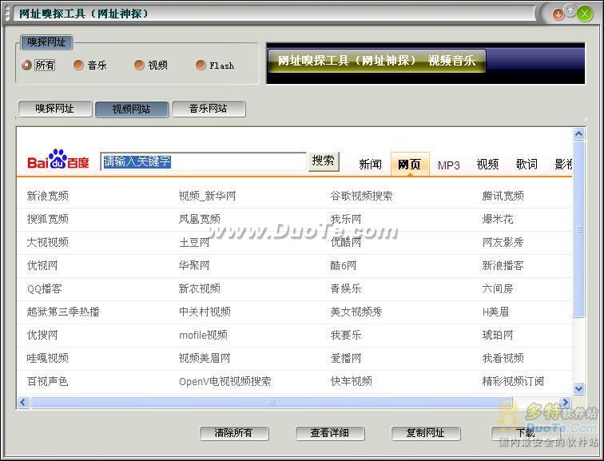
Task: Click the grey up-arrow title bar icon
Action: [x=570, y=10]
